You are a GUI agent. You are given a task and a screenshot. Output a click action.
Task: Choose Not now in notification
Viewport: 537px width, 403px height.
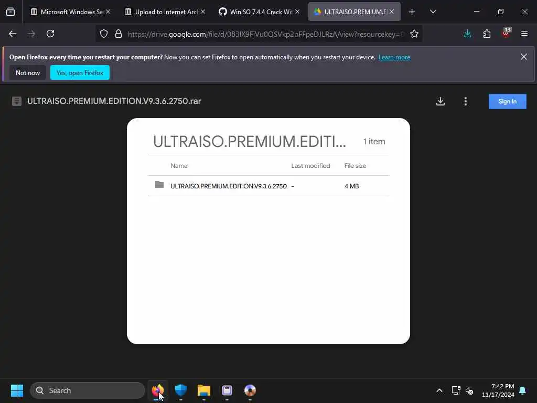[x=28, y=72]
